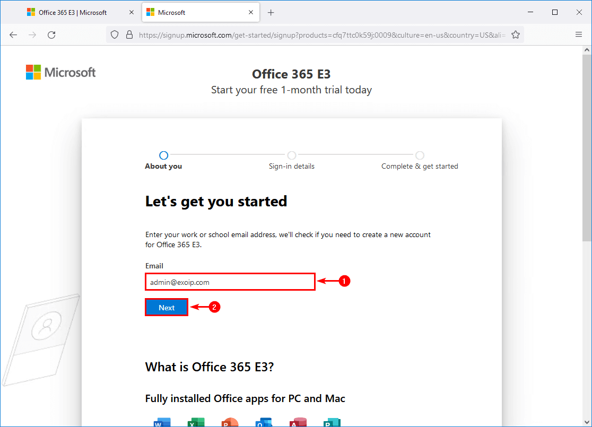Reload the page with the refresh icon

pos(52,34)
